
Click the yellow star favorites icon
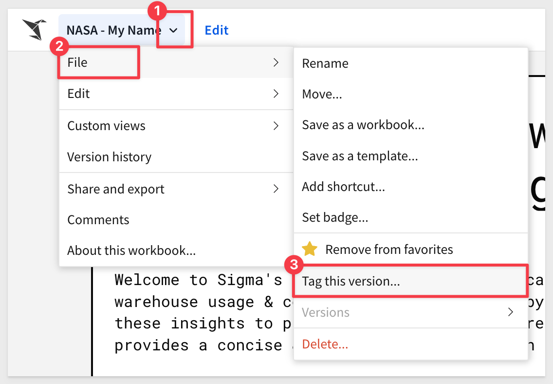[309, 250]
